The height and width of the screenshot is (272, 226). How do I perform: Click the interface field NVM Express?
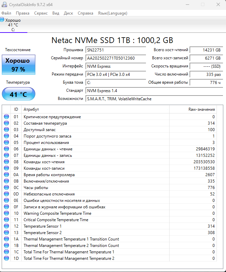click(116, 66)
